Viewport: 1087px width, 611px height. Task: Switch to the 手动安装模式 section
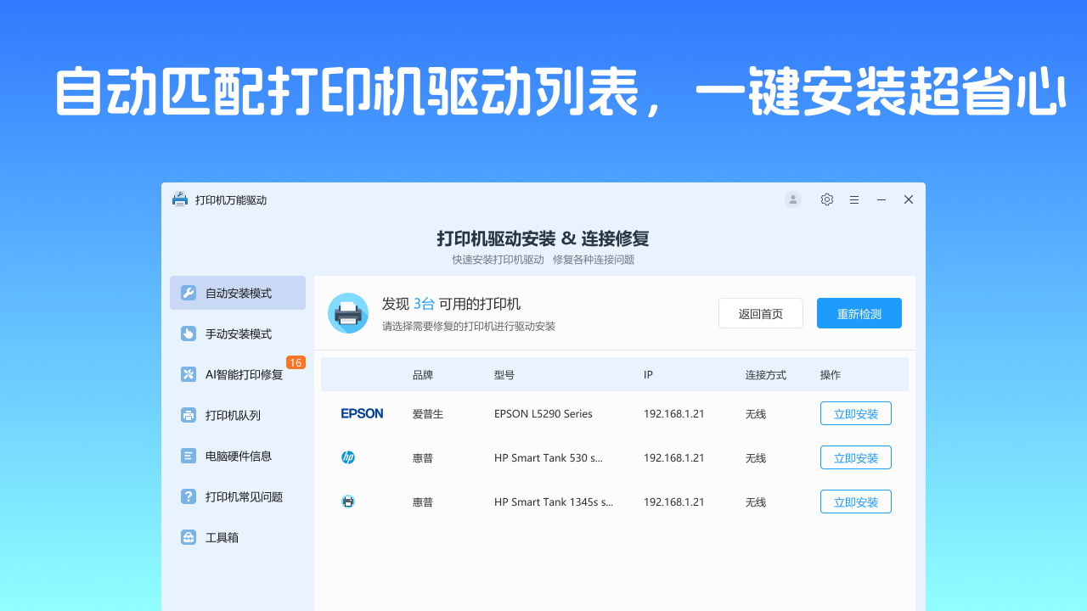point(238,334)
